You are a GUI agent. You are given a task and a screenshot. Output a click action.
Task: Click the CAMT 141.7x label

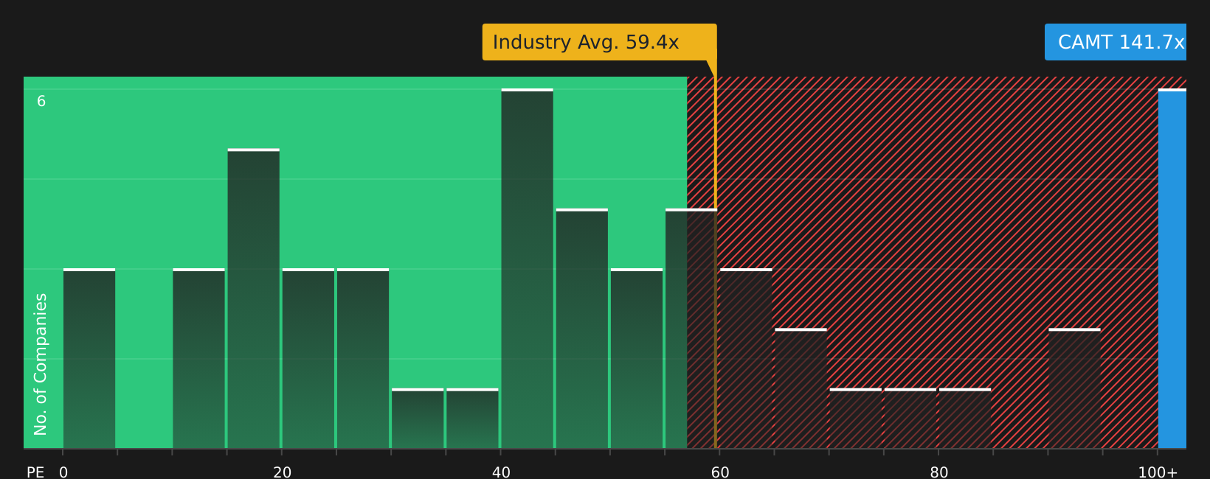click(x=1116, y=42)
